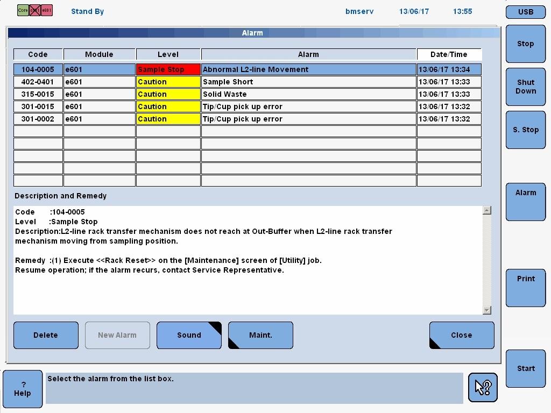This screenshot has width=551, height=413.
Task: Click the Sample Short alarm text
Action: (228, 82)
